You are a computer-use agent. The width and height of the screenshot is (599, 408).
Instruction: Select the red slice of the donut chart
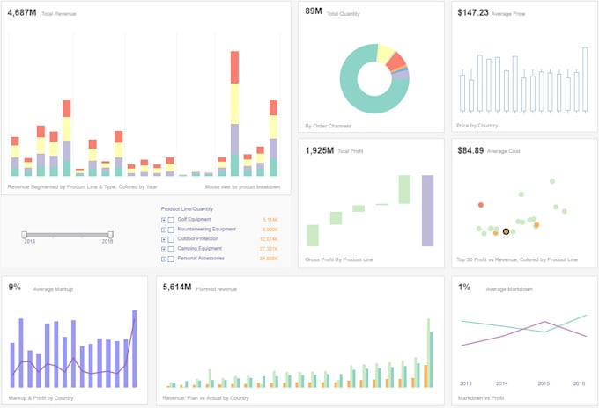[396, 61]
